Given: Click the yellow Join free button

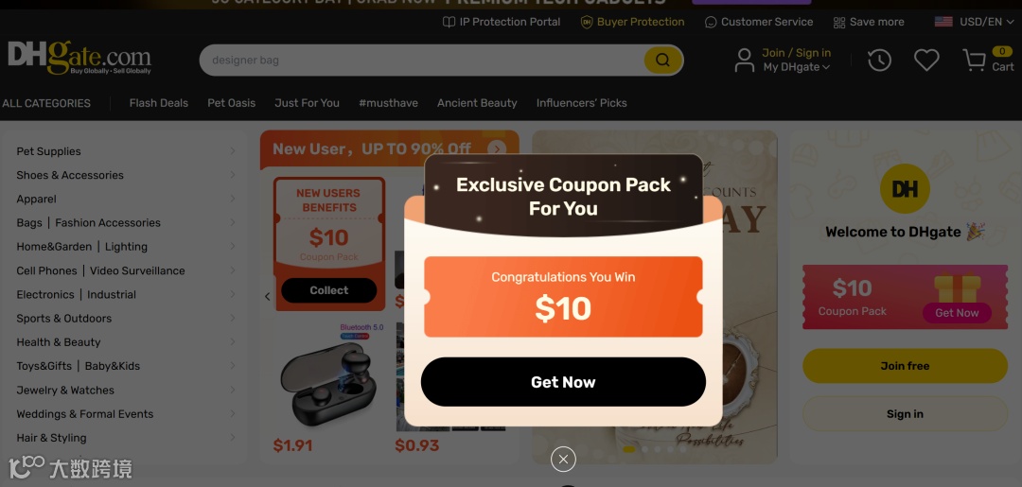Looking at the screenshot, I should [905, 366].
